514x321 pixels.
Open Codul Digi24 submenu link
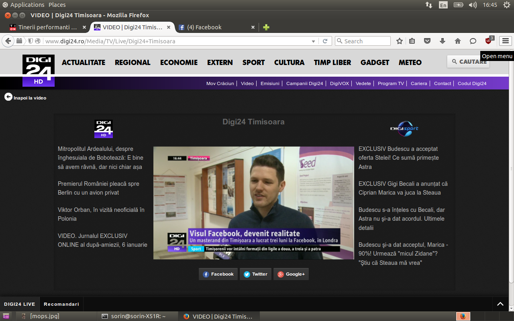click(x=472, y=83)
